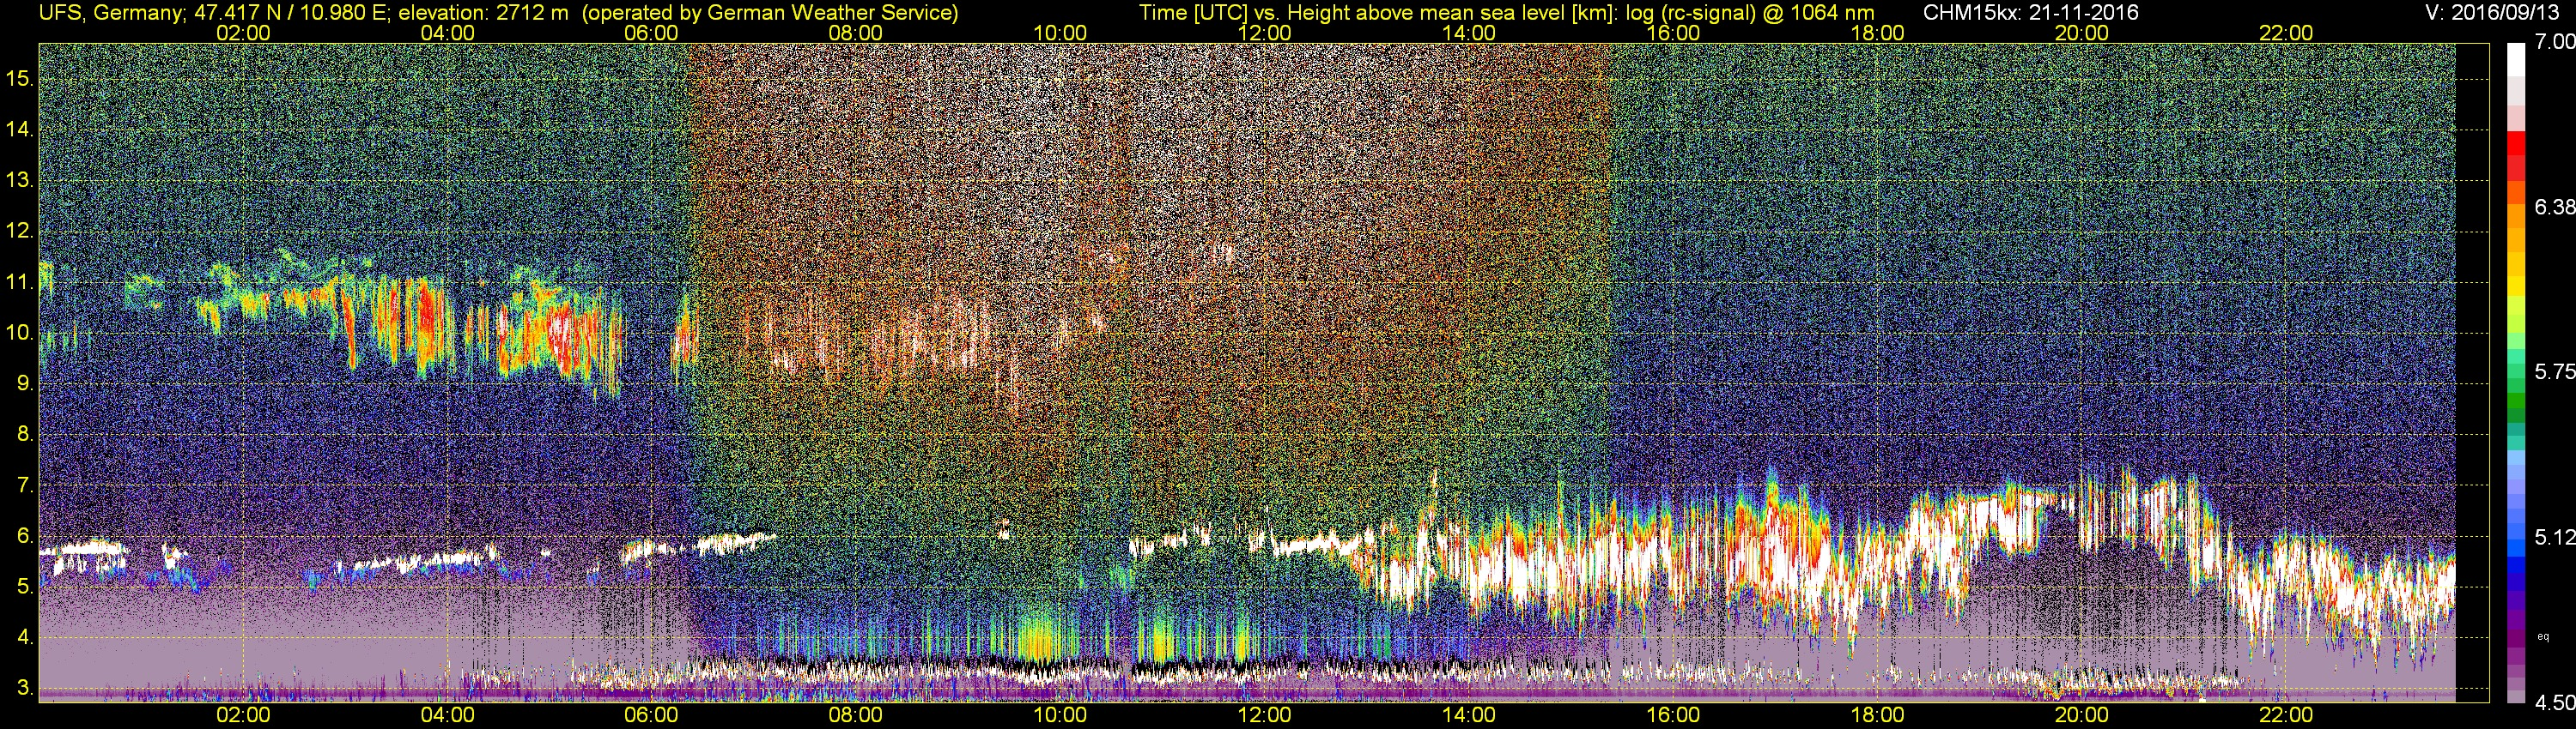Click the height axis label '10.'
2576x729 pixels.
click(x=19, y=333)
